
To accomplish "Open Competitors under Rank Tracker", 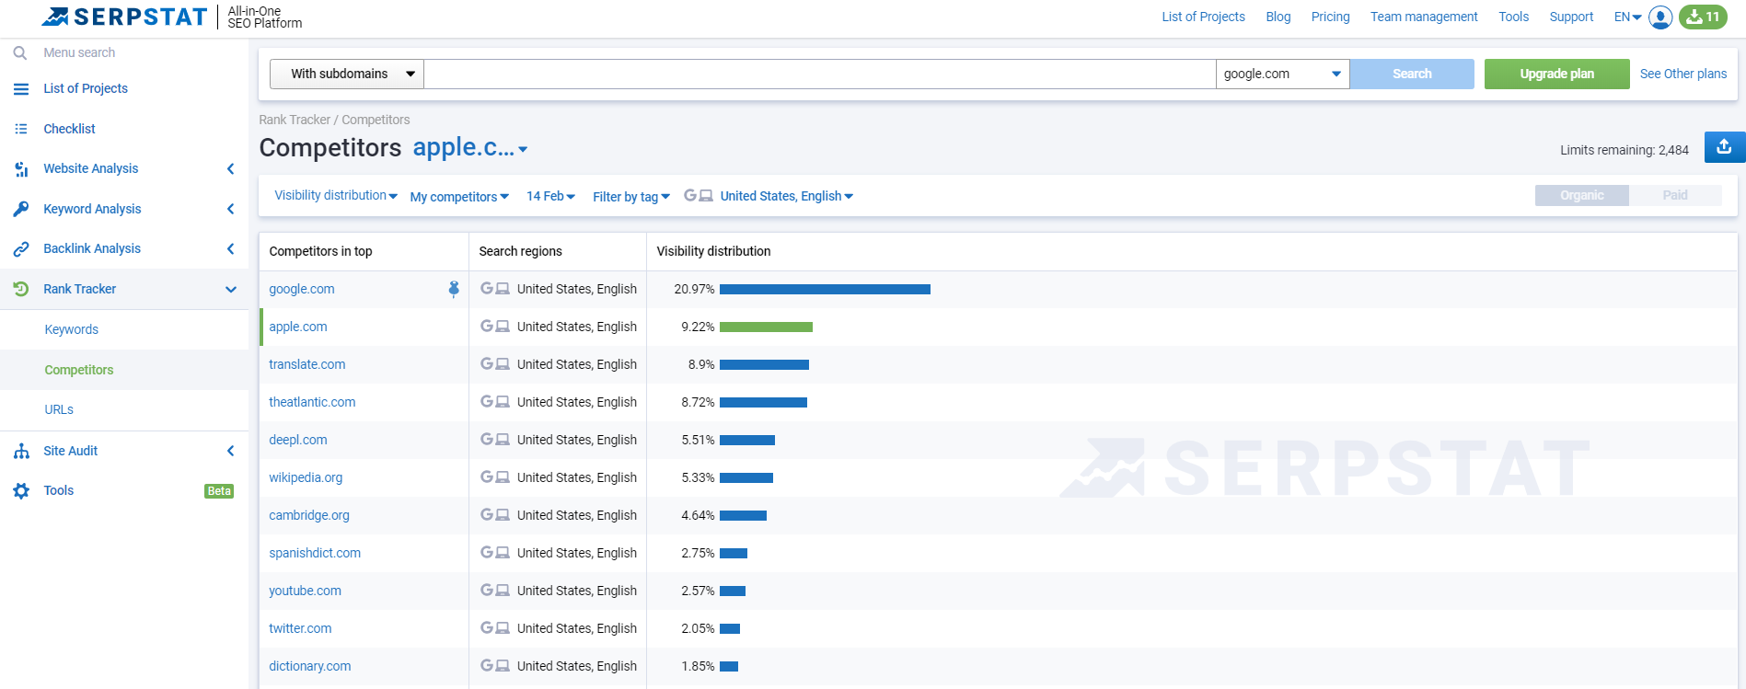I will click(x=79, y=370).
